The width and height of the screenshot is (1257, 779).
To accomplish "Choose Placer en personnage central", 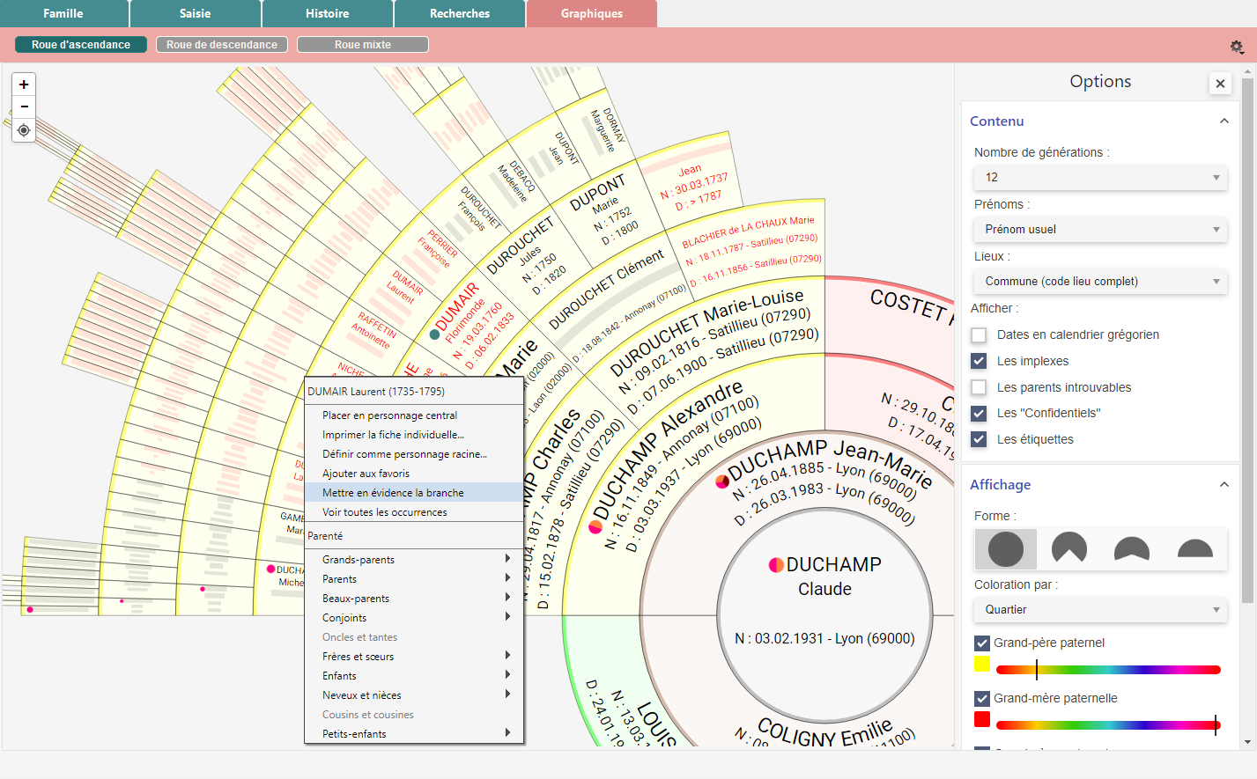I will (x=414, y=415).
